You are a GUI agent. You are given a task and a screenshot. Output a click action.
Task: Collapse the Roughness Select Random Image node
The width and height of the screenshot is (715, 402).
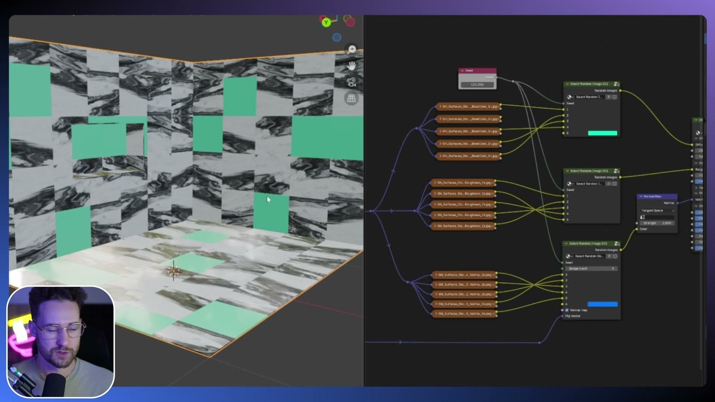point(567,171)
